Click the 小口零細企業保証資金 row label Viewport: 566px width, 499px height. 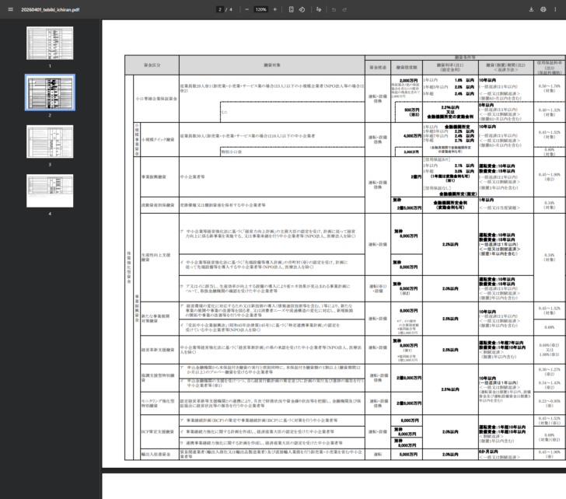(x=156, y=99)
